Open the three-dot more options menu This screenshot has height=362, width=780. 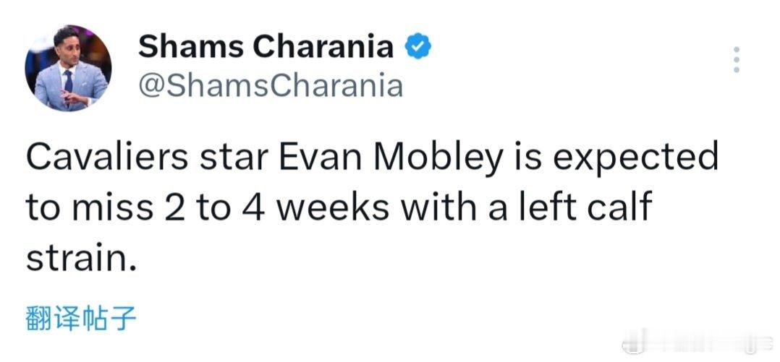(x=736, y=60)
